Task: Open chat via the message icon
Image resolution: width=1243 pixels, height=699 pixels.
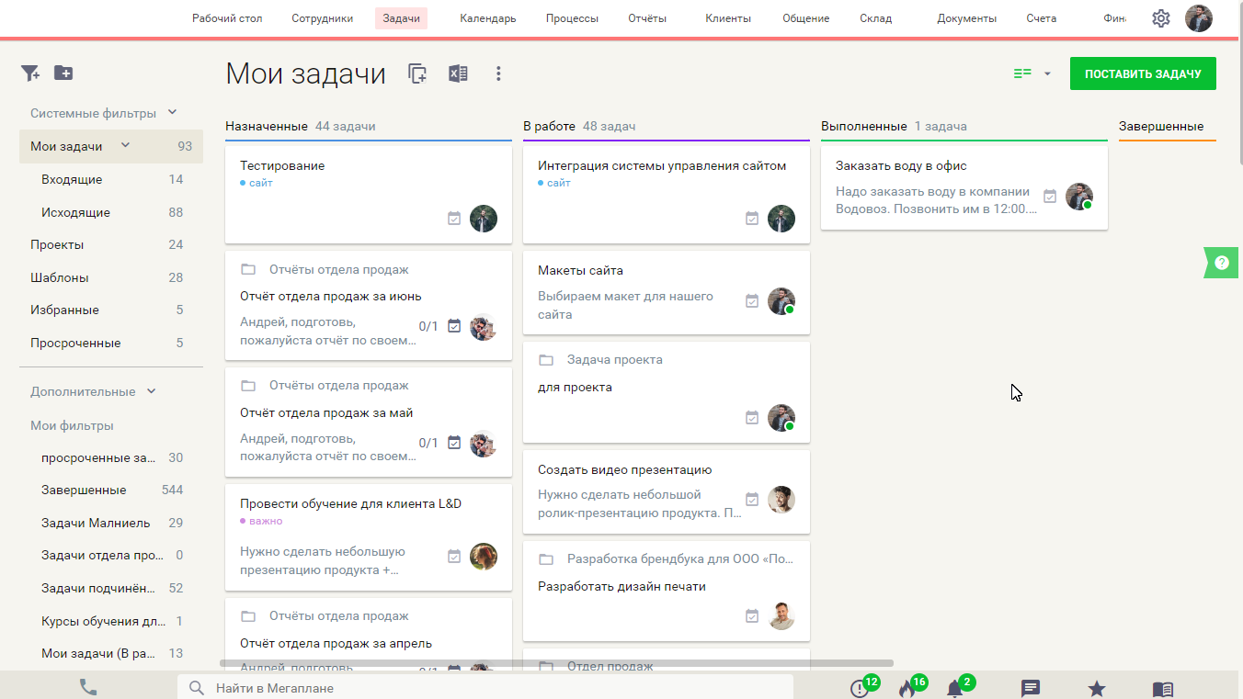Action: coord(1030,687)
